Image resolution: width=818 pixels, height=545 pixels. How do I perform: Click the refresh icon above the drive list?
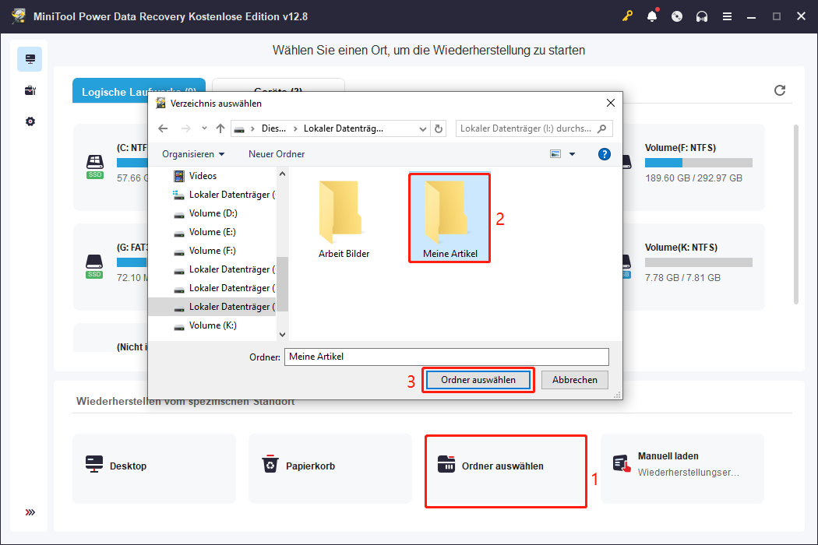(x=780, y=90)
